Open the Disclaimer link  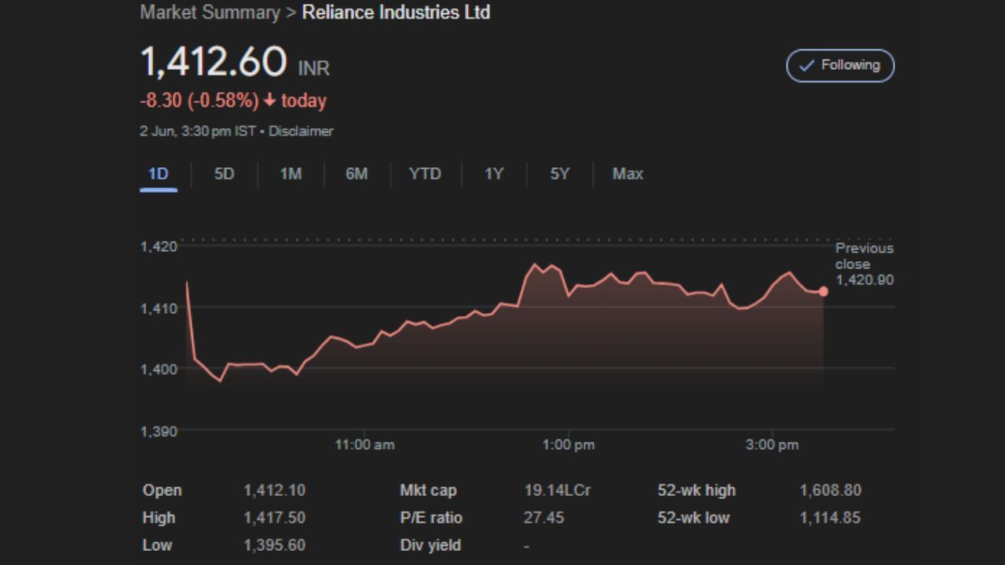[301, 131]
